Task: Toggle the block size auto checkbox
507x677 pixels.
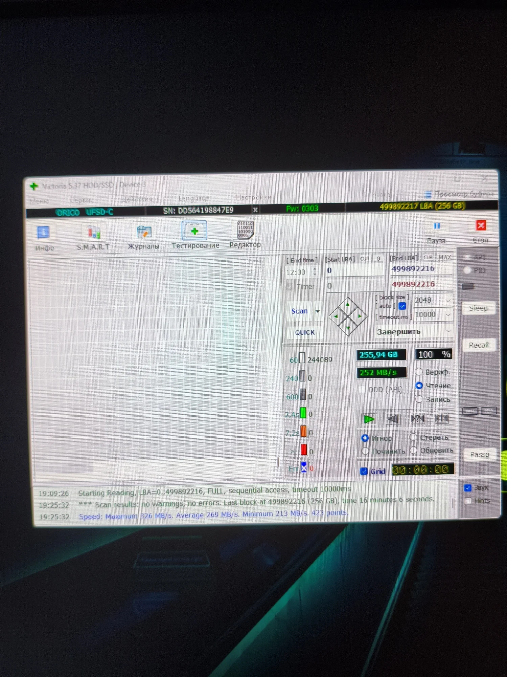Action: pos(402,306)
